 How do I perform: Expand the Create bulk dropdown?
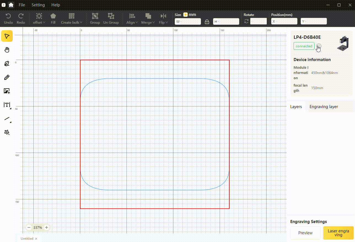coord(72,19)
